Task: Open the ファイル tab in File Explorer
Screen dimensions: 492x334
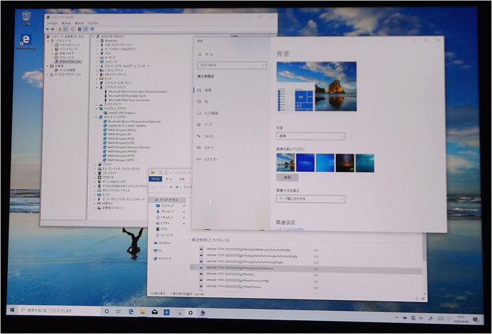Action: tap(155, 178)
